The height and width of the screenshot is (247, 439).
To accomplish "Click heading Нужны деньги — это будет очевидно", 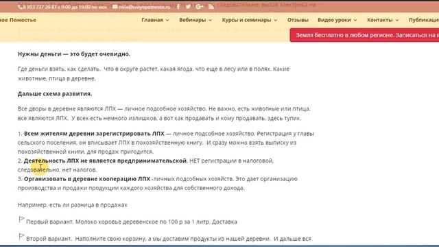I will pos(74,54).
